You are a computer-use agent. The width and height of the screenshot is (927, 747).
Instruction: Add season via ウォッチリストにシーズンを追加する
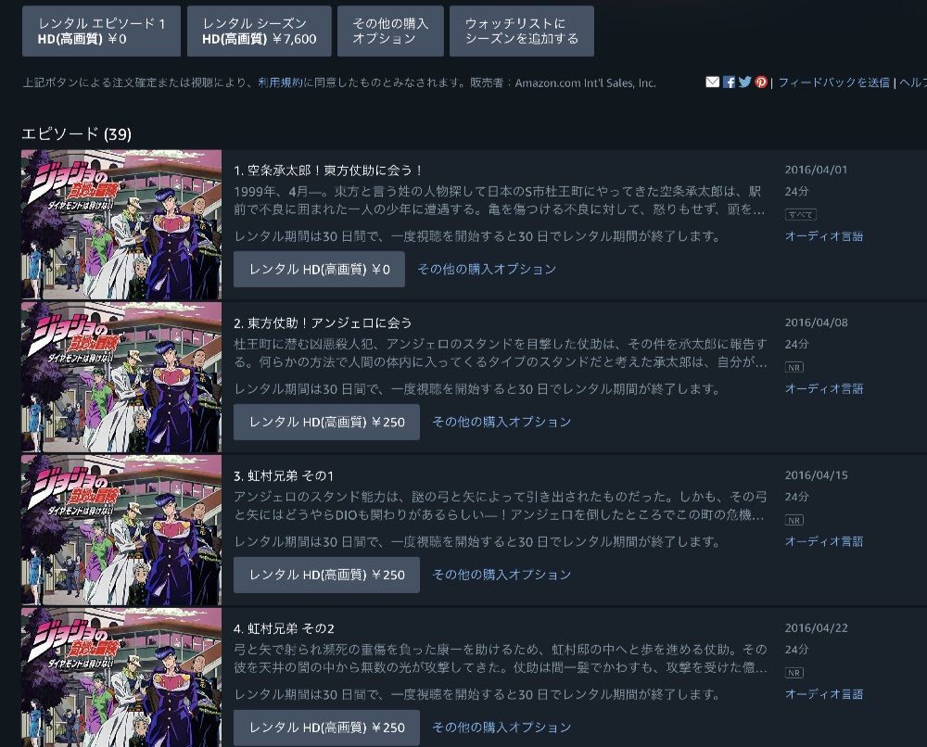click(x=521, y=32)
